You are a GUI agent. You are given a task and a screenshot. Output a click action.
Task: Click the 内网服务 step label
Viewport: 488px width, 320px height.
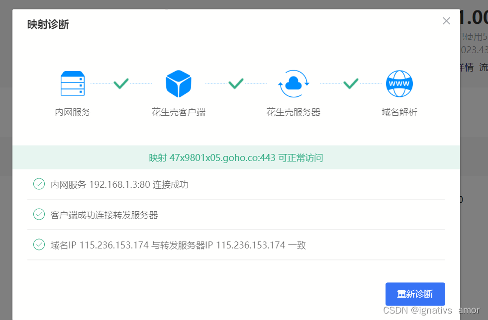pyautogui.click(x=73, y=112)
